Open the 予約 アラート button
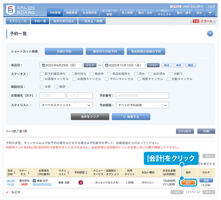 (x=203, y=21)
